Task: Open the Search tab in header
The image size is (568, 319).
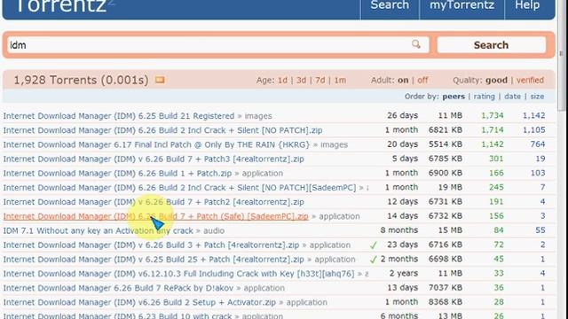Action: pos(390,5)
